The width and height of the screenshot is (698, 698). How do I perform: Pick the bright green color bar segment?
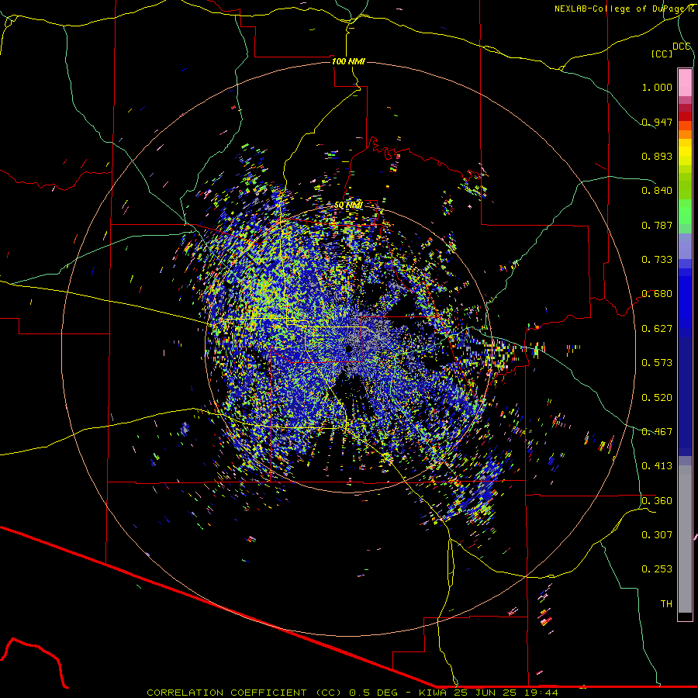click(x=685, y=212)
